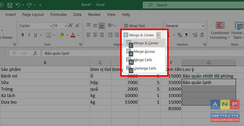Apply Percent Style icon
The image size is (244, 126).
coord(180,35)
